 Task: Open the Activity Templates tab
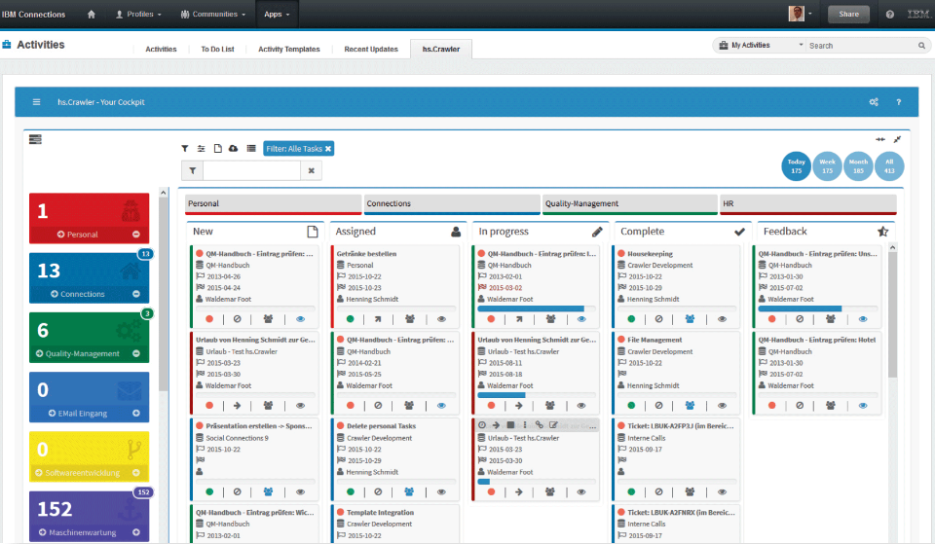[x=288, y=49]
